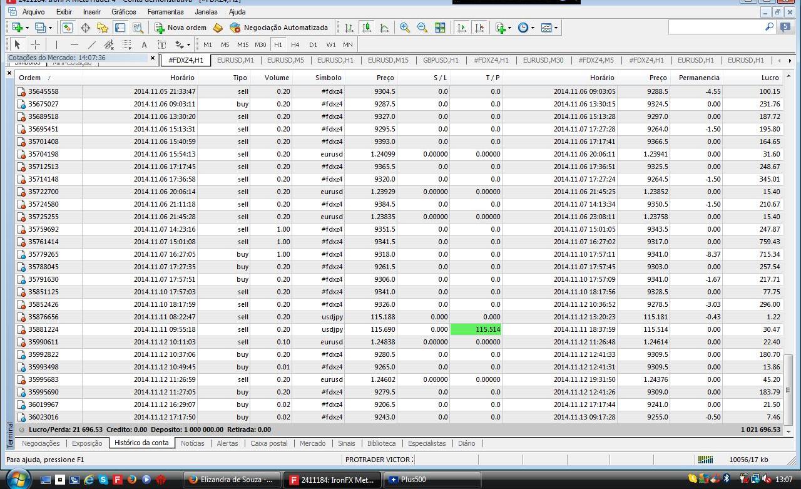
Task: Select the text label tool
Action: click(161, 44)
